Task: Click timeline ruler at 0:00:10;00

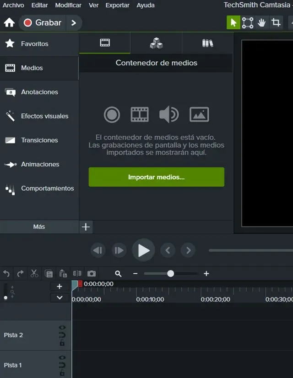Action: pos(150,299)
